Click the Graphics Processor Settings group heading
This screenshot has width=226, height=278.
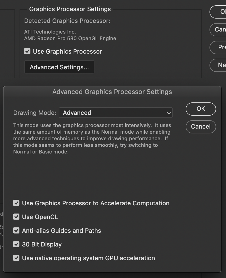(70, 9)
